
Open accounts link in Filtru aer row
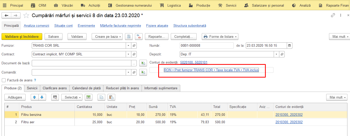pyautogui.click(x=289, y=122)
